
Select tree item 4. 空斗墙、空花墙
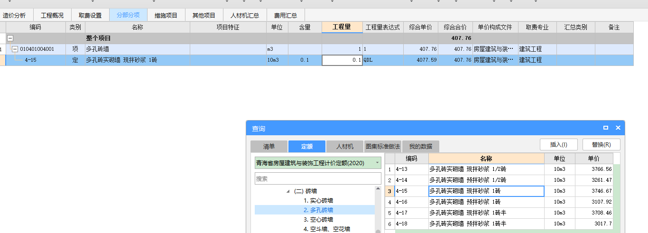pos(327,229)
